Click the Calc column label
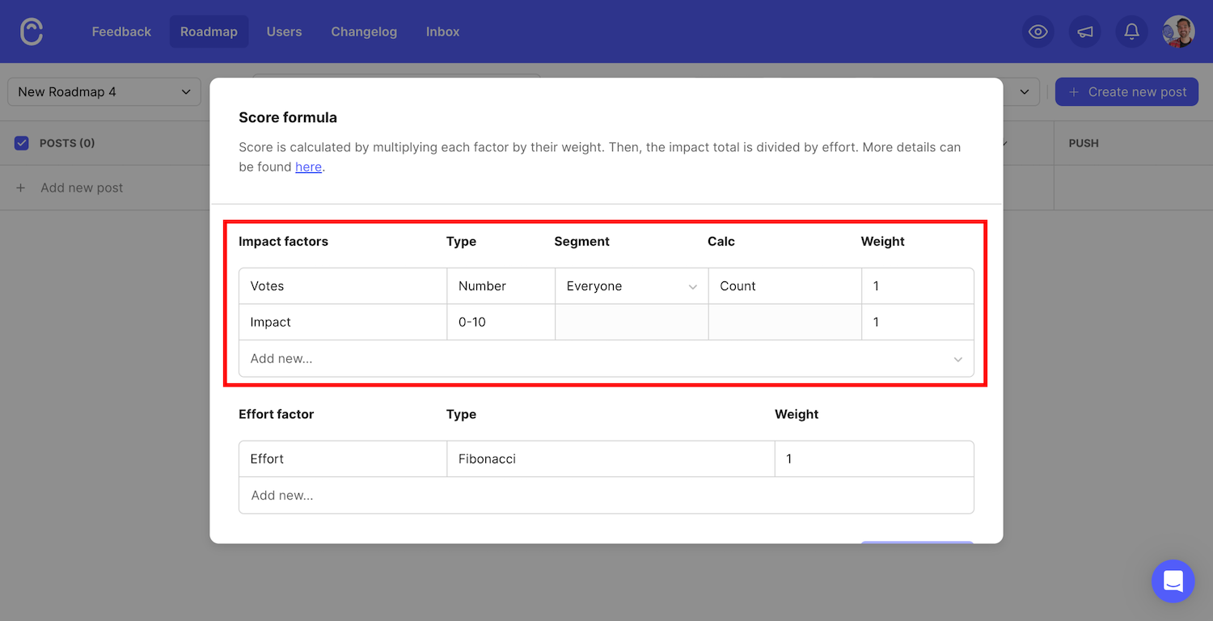Viewport: 1213px width, 621px height. coord(721,241)
